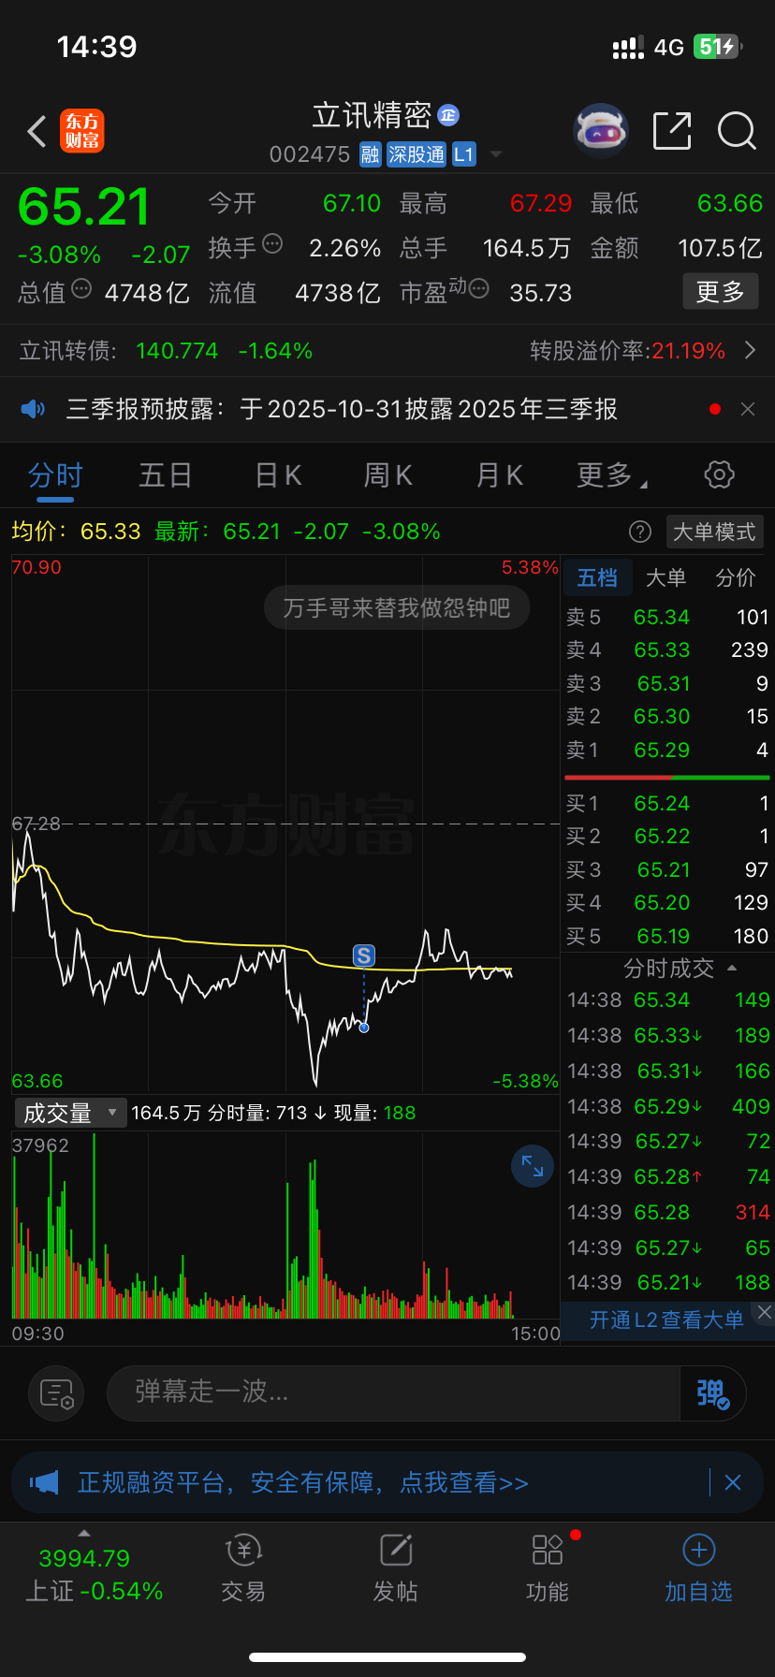Open info icon next to 总值
This screenshot has width=775, height=1677.
click(x=81, y=288)
